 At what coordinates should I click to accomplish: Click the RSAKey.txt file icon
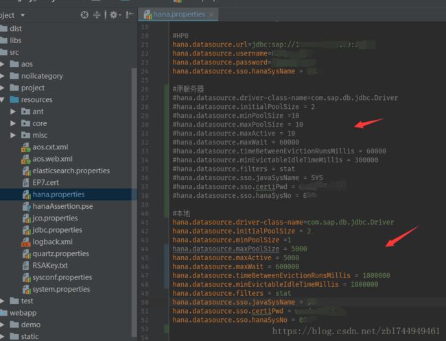click(26, 266)
